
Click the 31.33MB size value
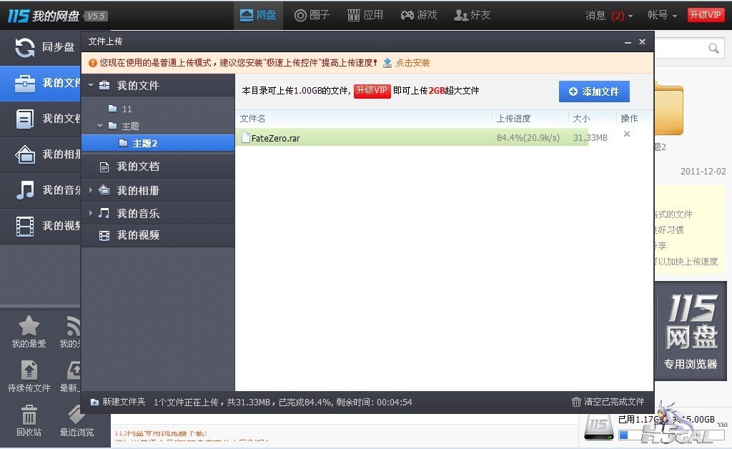pyautogui.click(x=590, y=138)
